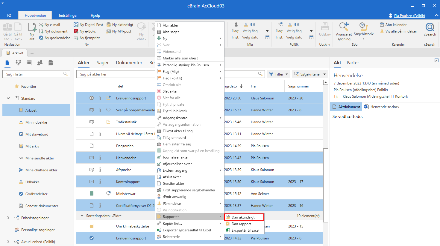This screenshot has width=440, height=246.
Task: Click the search magnifier in akter search box
Action: pos(260,74)
